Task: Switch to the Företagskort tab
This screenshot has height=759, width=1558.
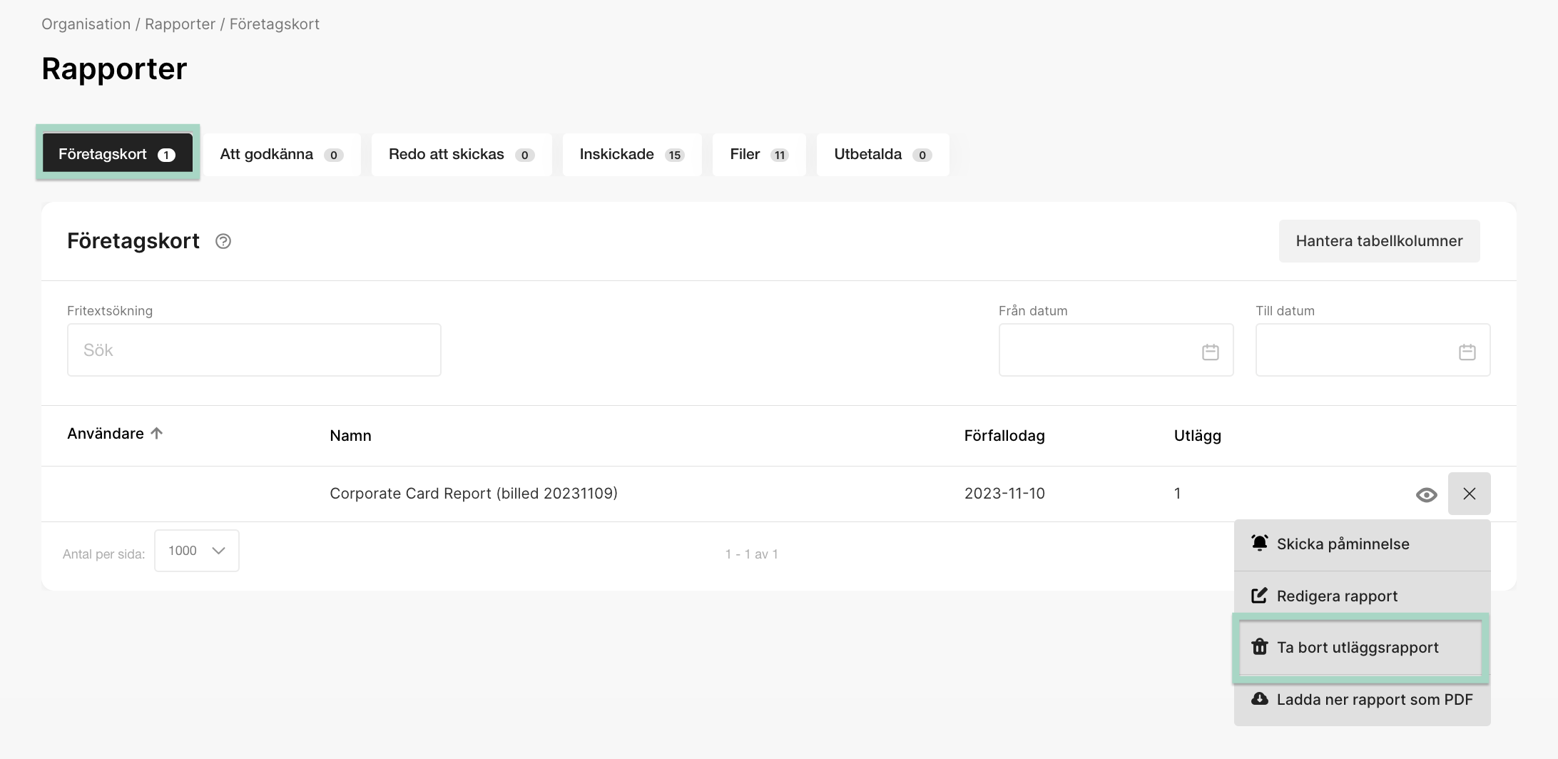Action: (118, 154)
